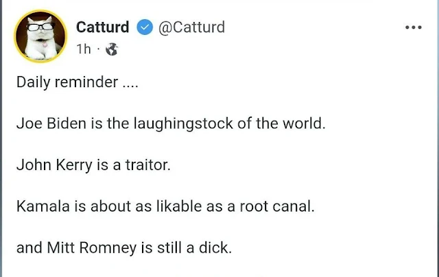Click the name "Mitt Romney" in post

[x=82, y=247]
